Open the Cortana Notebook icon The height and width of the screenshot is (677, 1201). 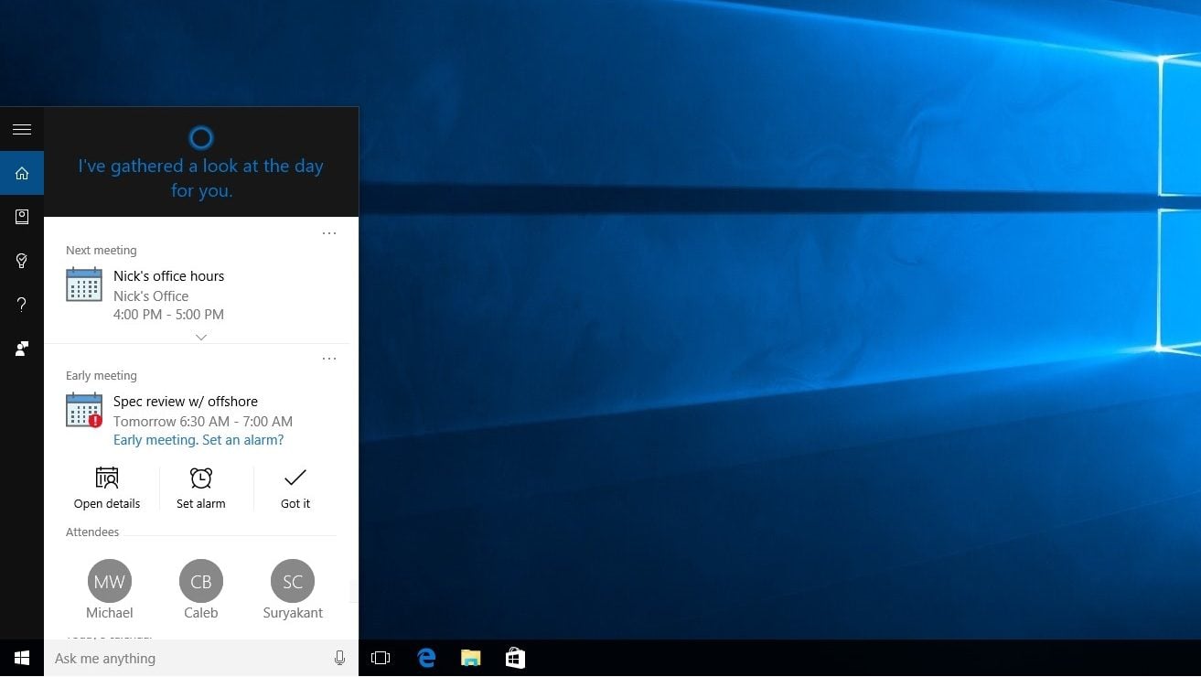(22, 217)
